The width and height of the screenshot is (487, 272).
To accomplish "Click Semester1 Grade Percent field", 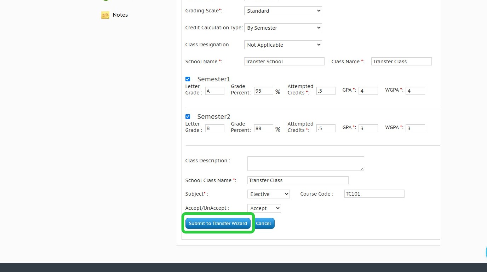I will [x=264, y=91].
